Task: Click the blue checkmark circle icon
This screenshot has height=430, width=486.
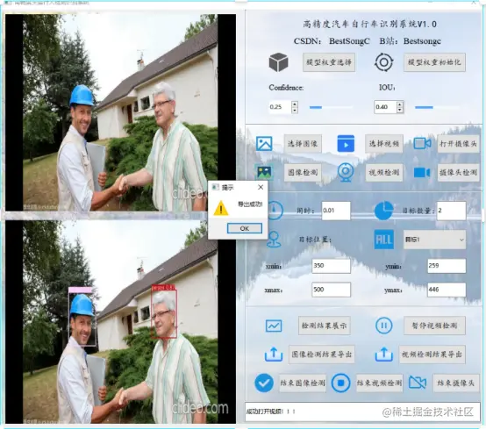Action: pyautogui.click(x=264, y=383)
